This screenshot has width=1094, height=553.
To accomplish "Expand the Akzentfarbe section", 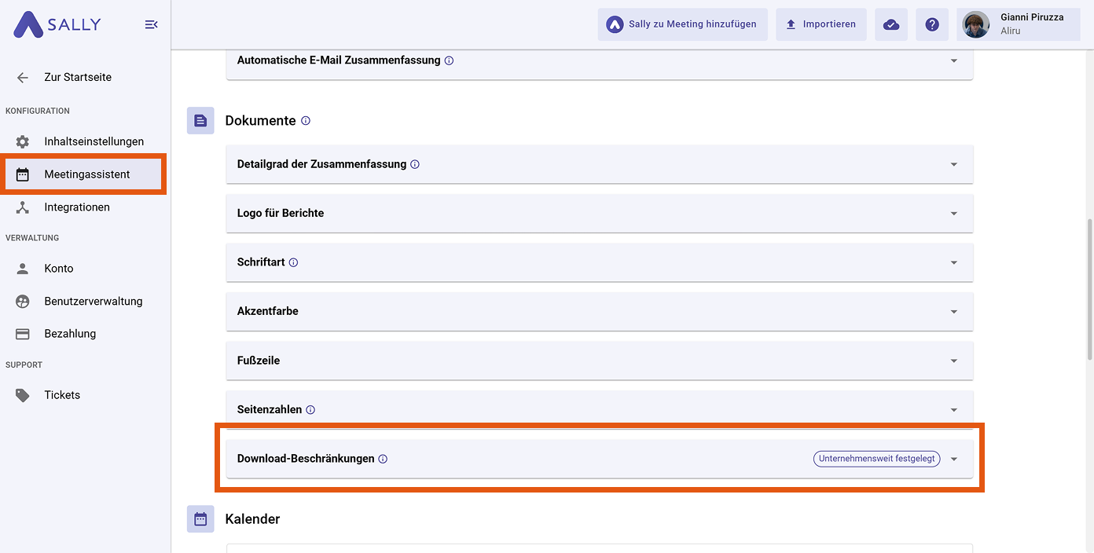I will click(x=953, y=312).
